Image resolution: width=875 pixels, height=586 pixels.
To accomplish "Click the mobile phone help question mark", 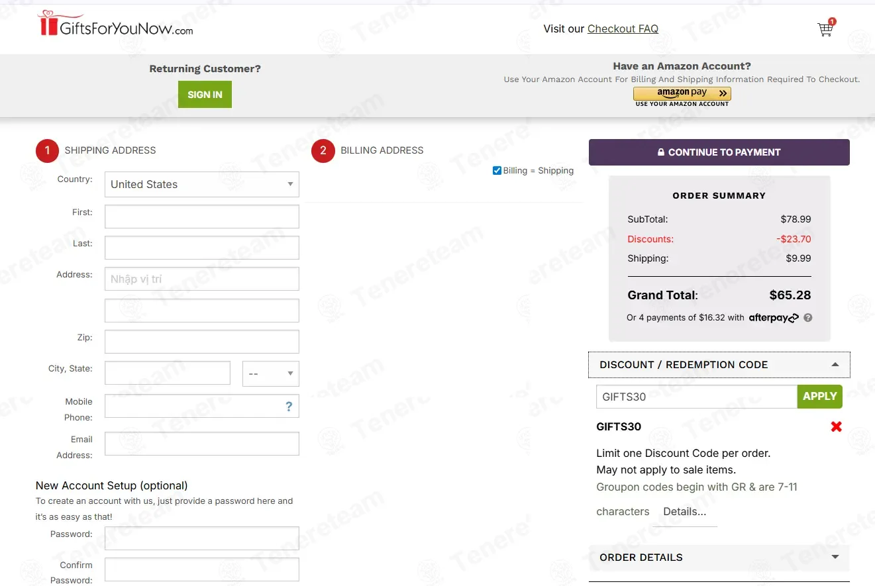I will click(289, 407).
